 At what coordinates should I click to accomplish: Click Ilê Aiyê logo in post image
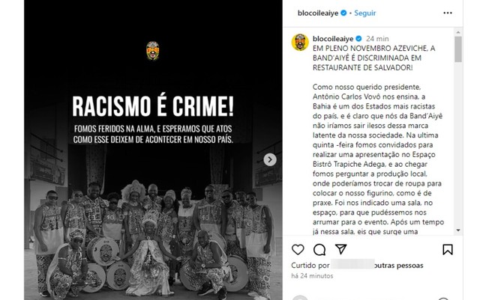[153, 51]
